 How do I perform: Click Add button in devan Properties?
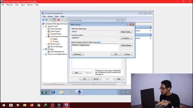coord(77,73)
